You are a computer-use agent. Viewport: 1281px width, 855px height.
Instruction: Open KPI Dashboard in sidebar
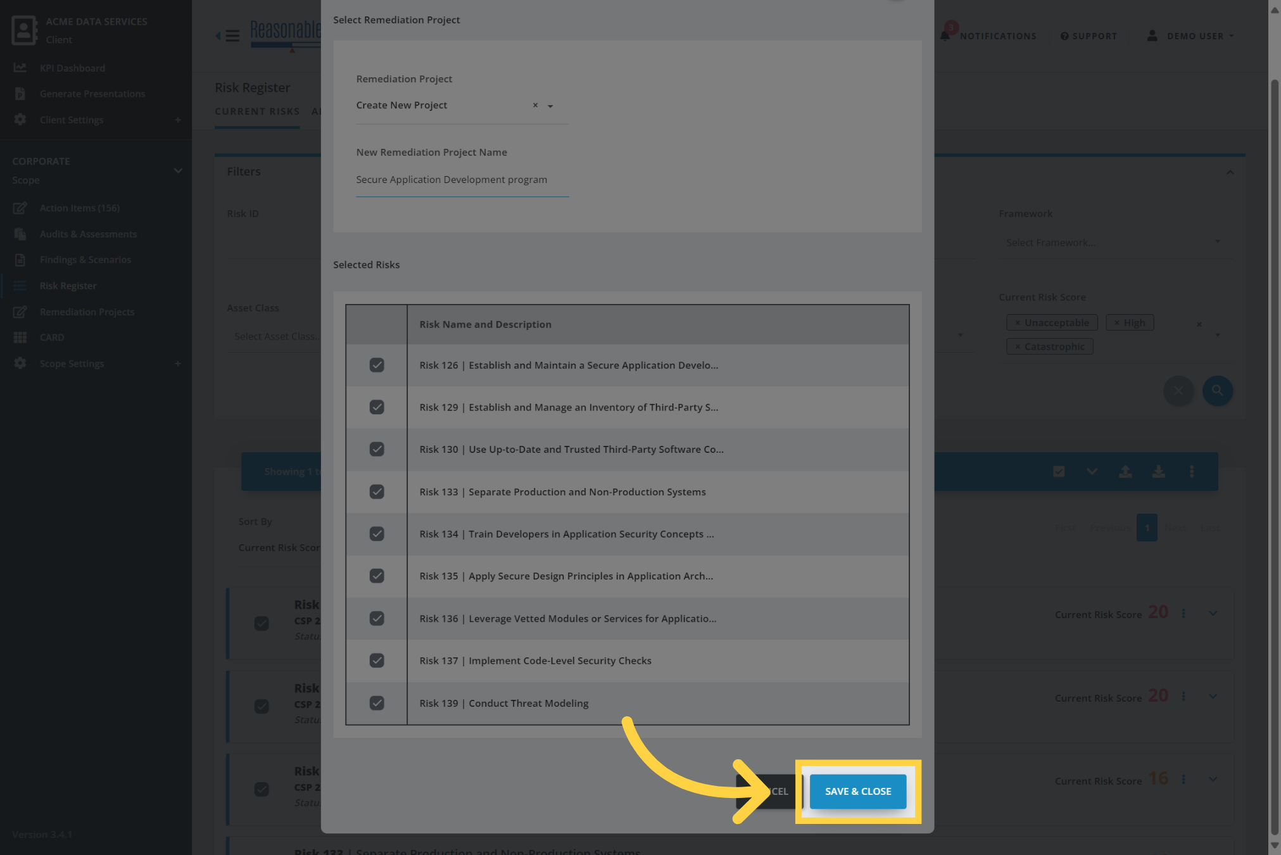pos(72,68)
